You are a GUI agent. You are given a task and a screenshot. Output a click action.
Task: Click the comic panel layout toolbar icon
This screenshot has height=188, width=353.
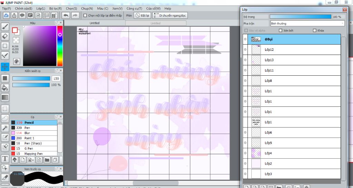coord(46,15)
